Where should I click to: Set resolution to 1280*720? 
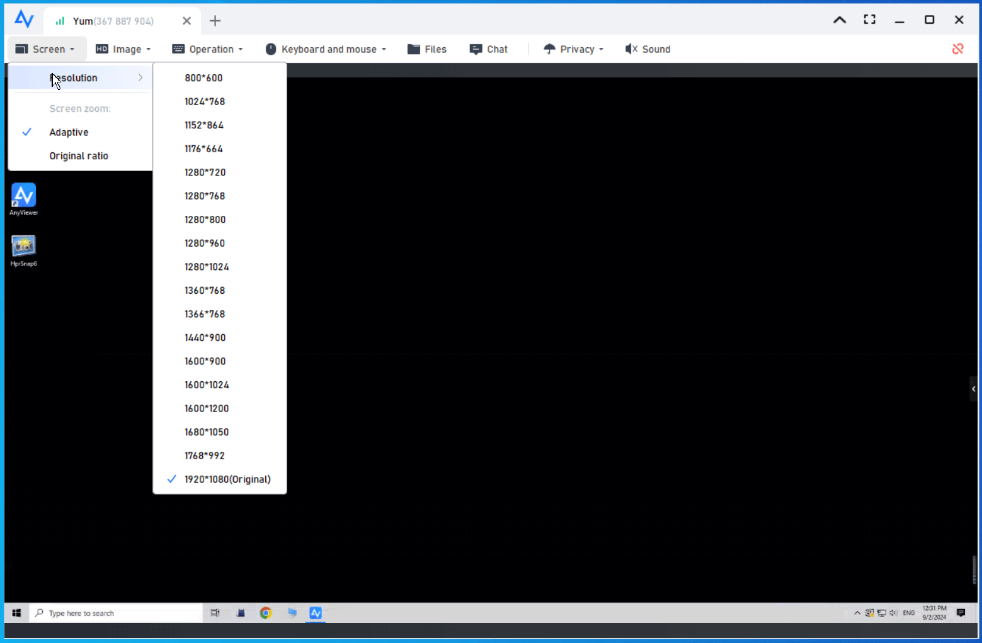pyautogui.click(x=220, y=172)
